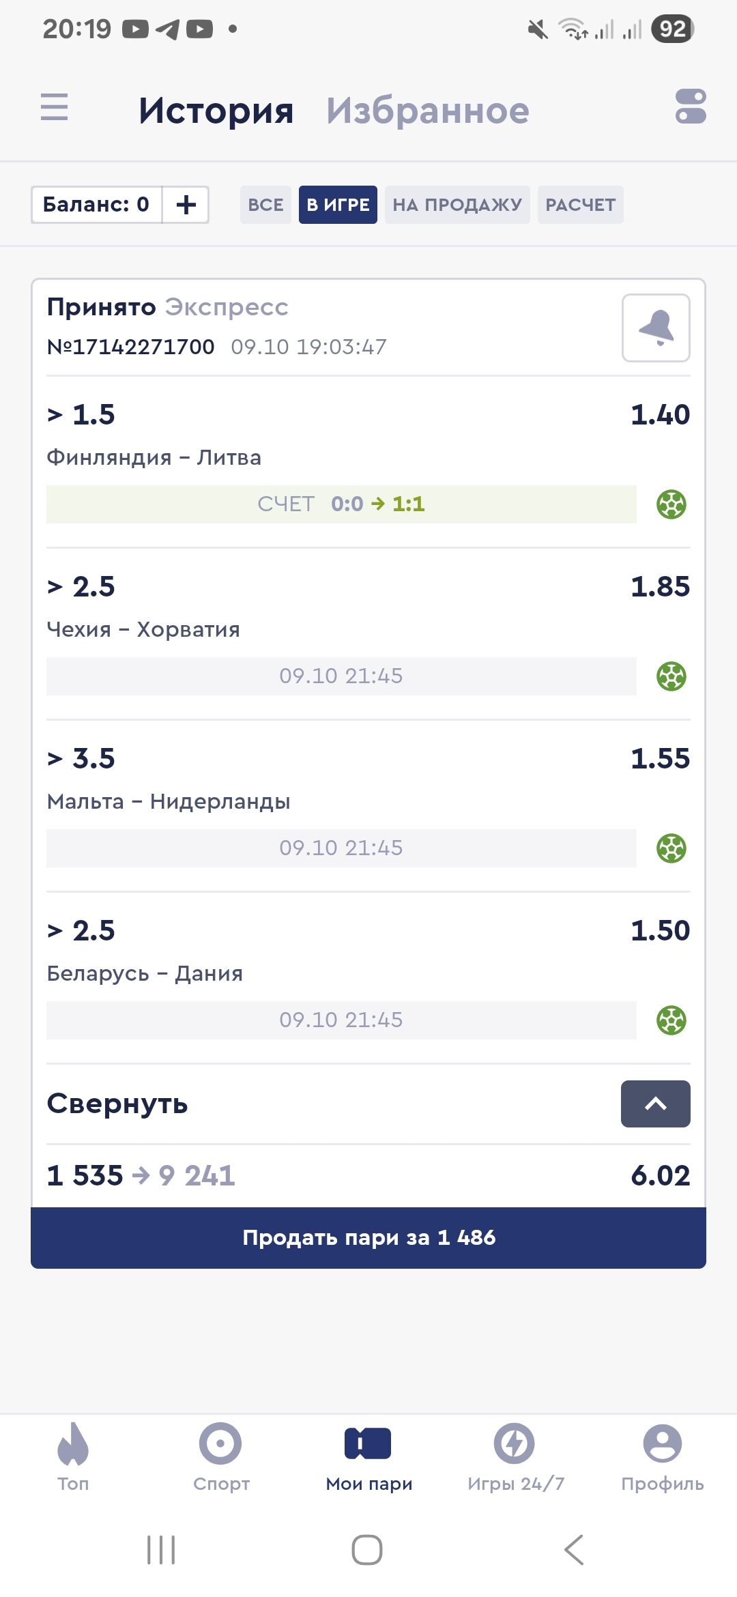Viewport: 737px width, 1597px height.
Task: Select the НА ПРОДАЖУ filter
Action: pos(457,205)
